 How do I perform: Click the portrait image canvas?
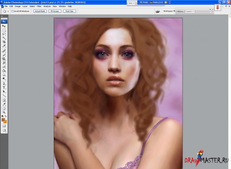coord(118,93)
